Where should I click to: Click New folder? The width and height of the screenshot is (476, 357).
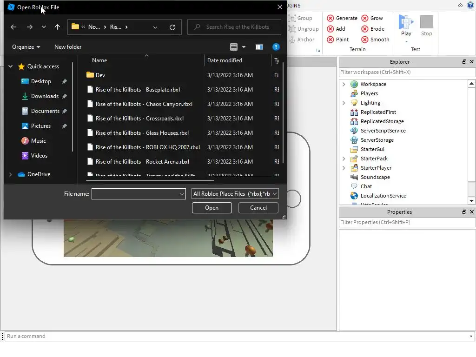(68, 47)
